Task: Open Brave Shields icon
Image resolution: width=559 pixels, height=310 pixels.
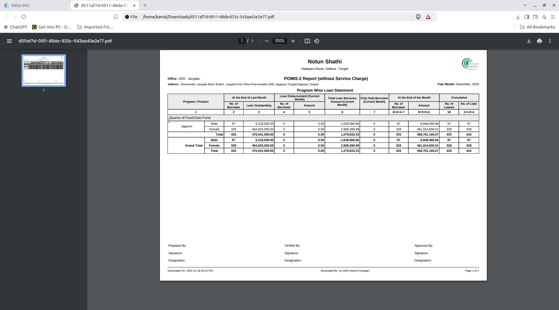Action: tap(418, 17)
